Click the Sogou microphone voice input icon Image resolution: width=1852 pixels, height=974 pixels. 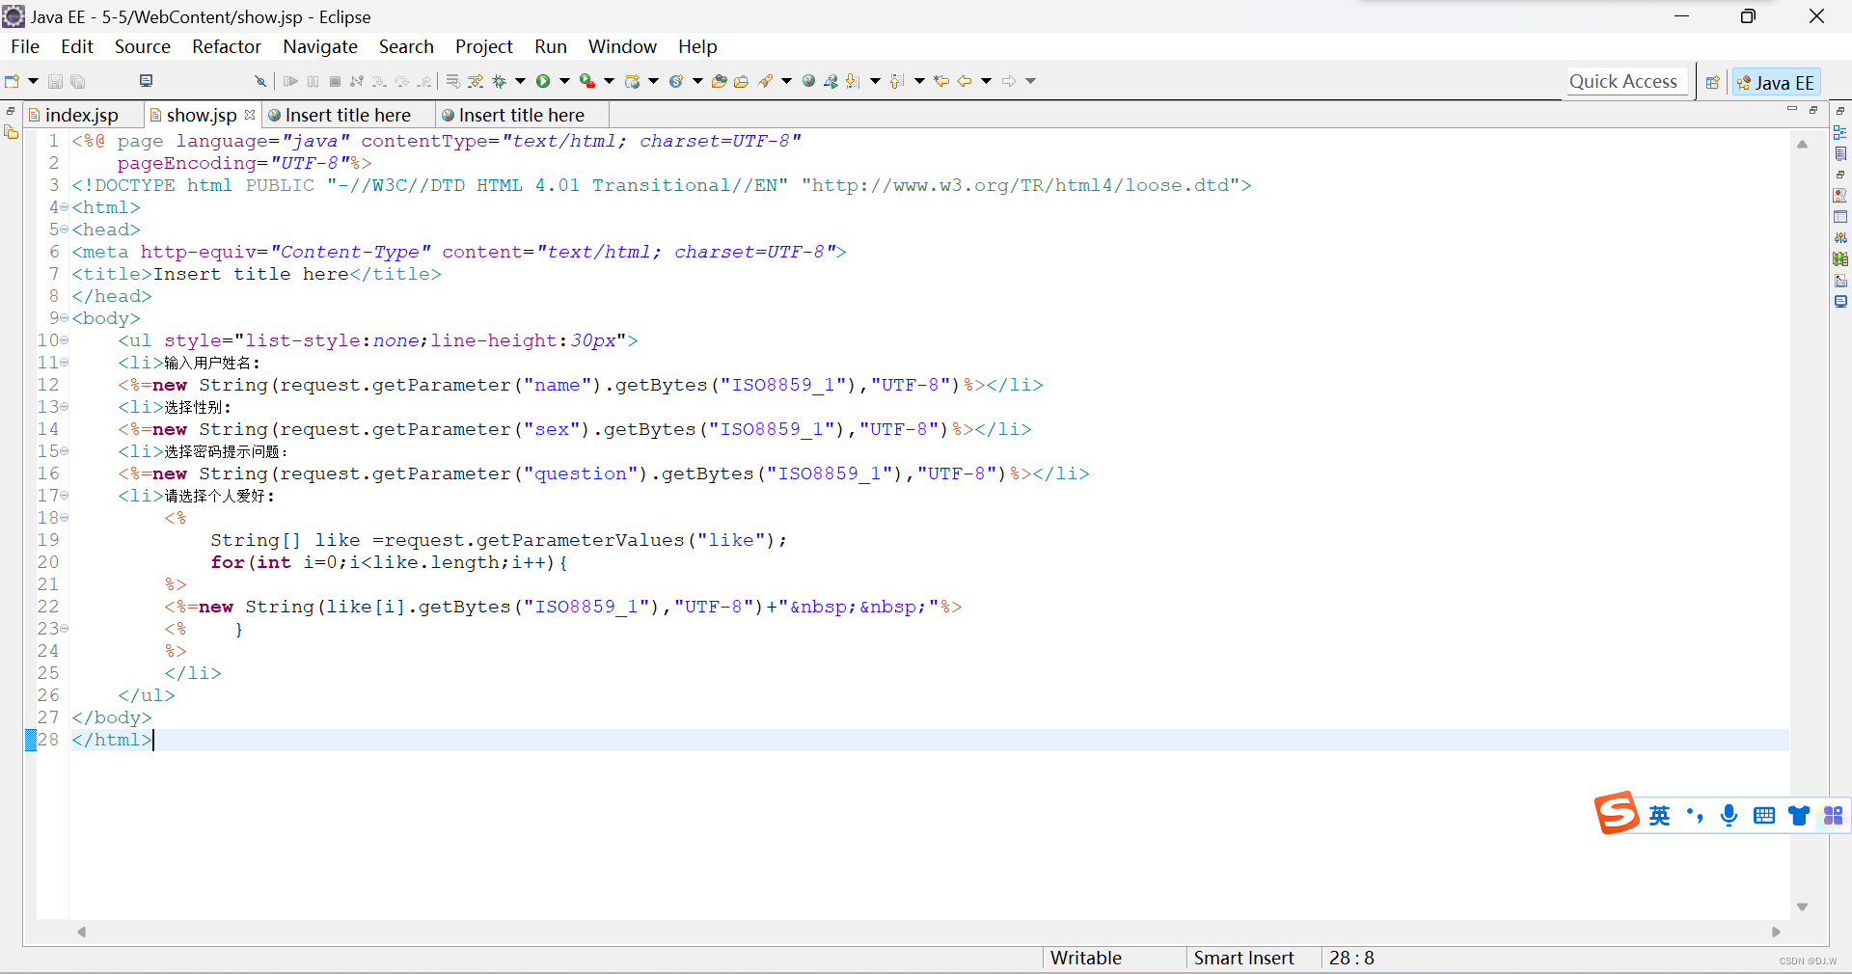pyautogui.click(x=1729, y=816)
